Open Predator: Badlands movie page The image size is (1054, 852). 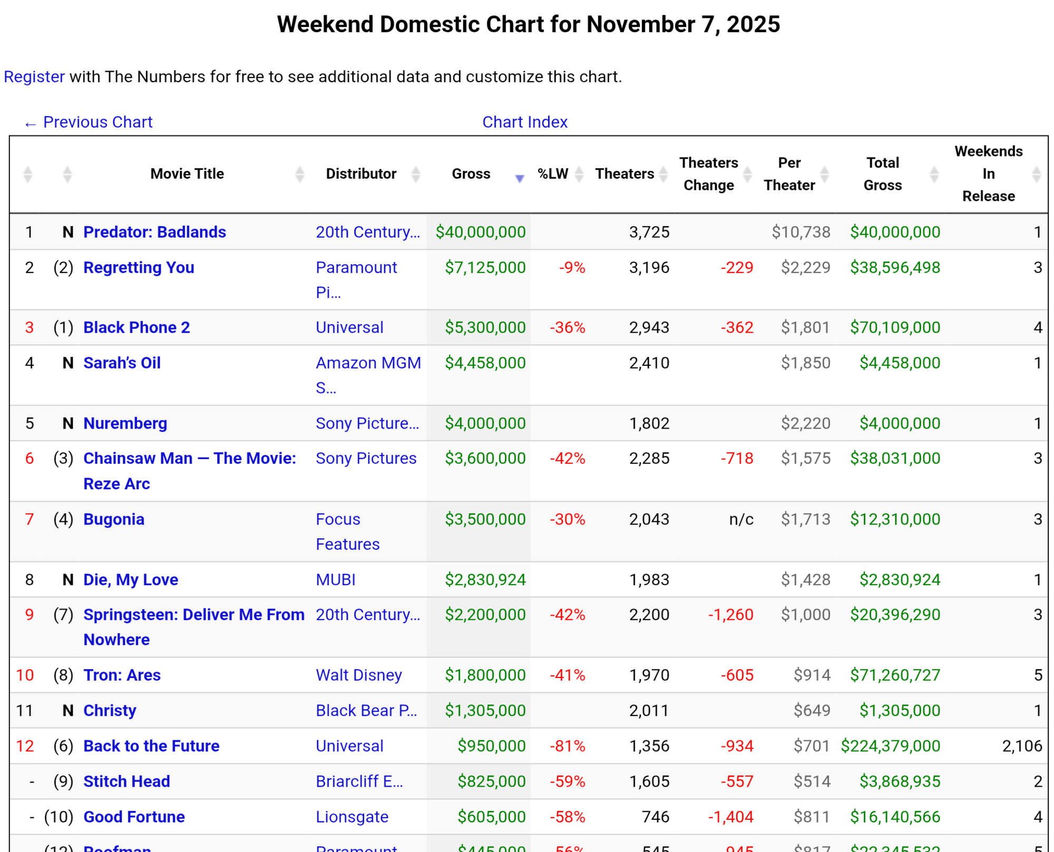[x=154, y=232]
